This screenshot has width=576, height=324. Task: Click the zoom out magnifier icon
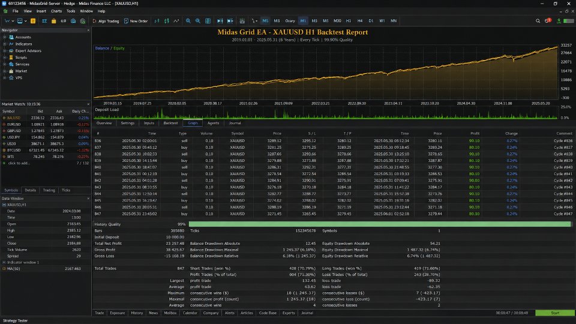(197, 21)
